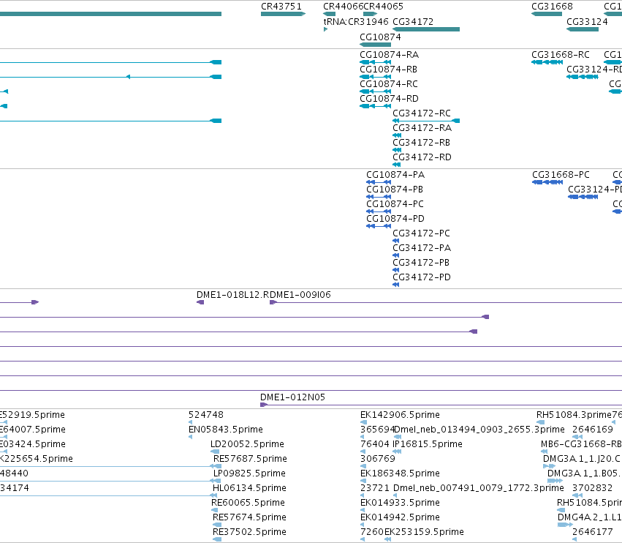Select EK253159.5prime EST label

(x=424, y=532)
